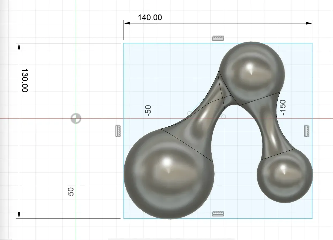Select the vertical constraint icon on the left edge

pyautogui.click(x=118, y=131)
